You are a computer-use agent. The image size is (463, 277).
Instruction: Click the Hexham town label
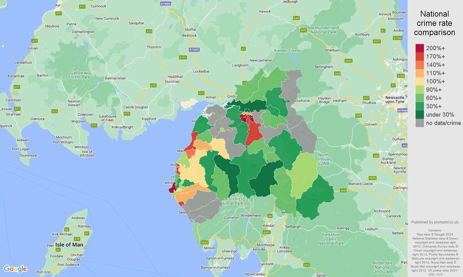coord(340,101)
